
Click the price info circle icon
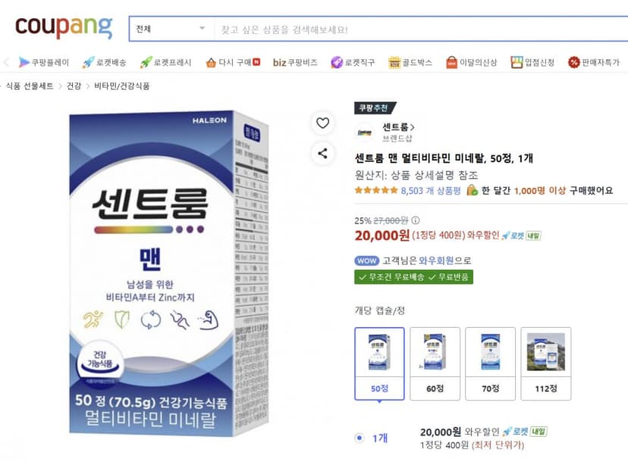[x=416, y=220]
